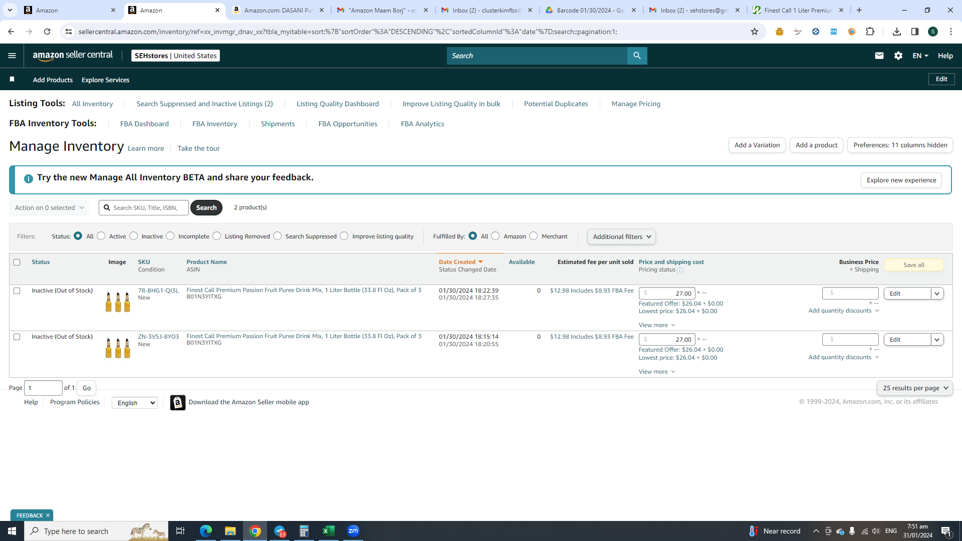The width and height of the screenshot is (962, 541).
Task: Click the search magnifier button in header
Action: (x=637, y=56)
